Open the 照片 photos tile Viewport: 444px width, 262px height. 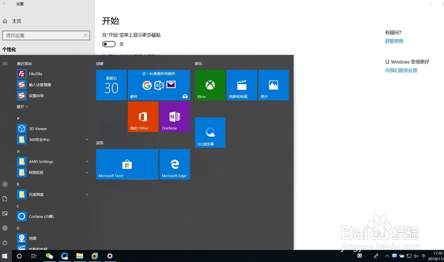click(x=274, y=85)
